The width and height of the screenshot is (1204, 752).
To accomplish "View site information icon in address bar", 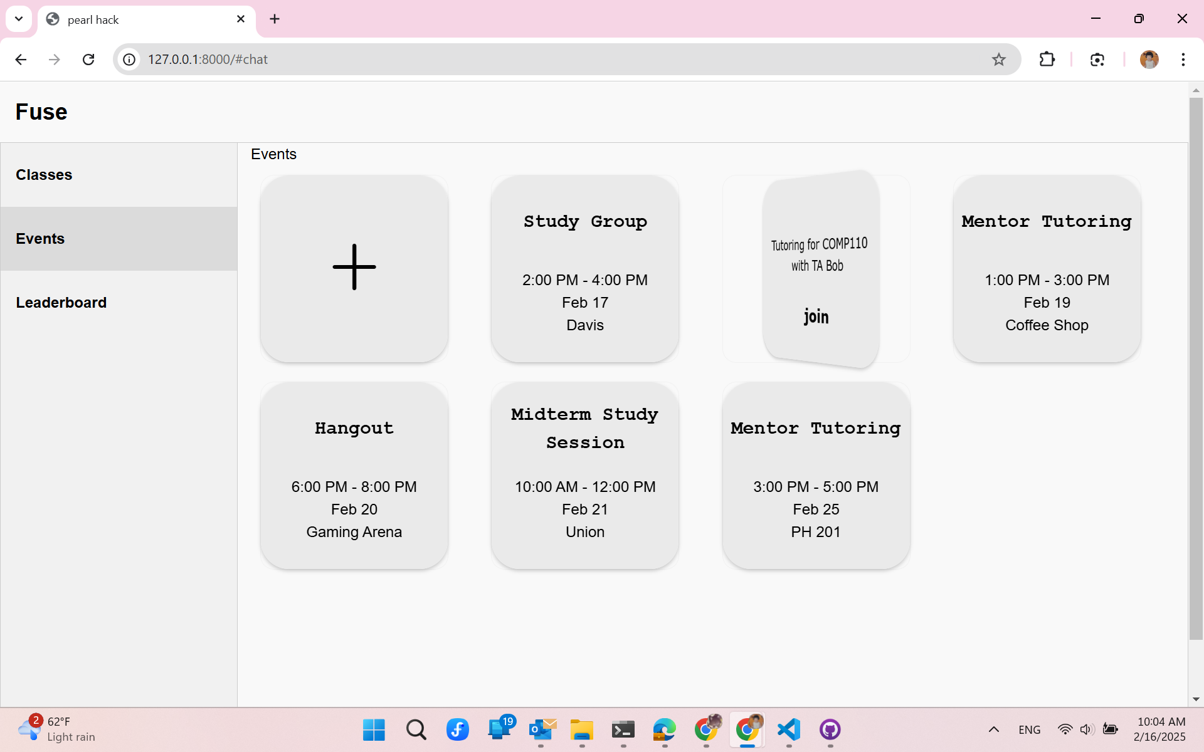I will click(129, 60).
